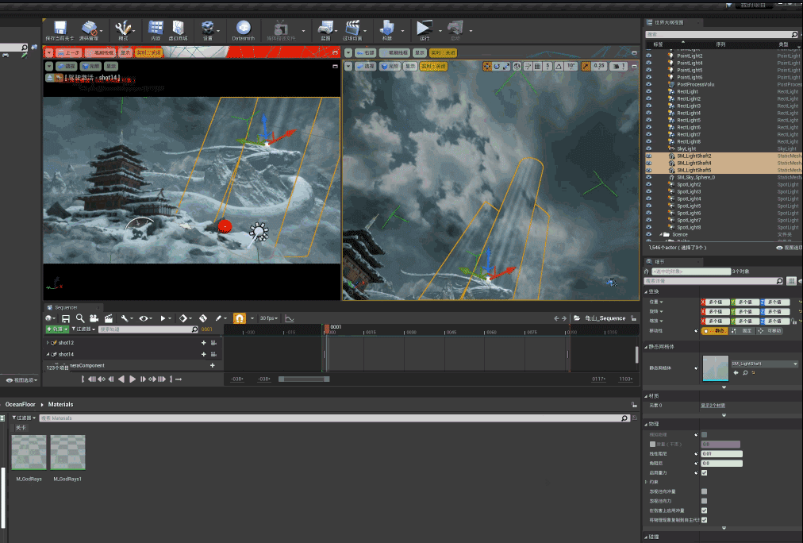The height and width of the screenshot is (543, 803).
Task: Open the Play options dropdown arrow
Action: 440,31
